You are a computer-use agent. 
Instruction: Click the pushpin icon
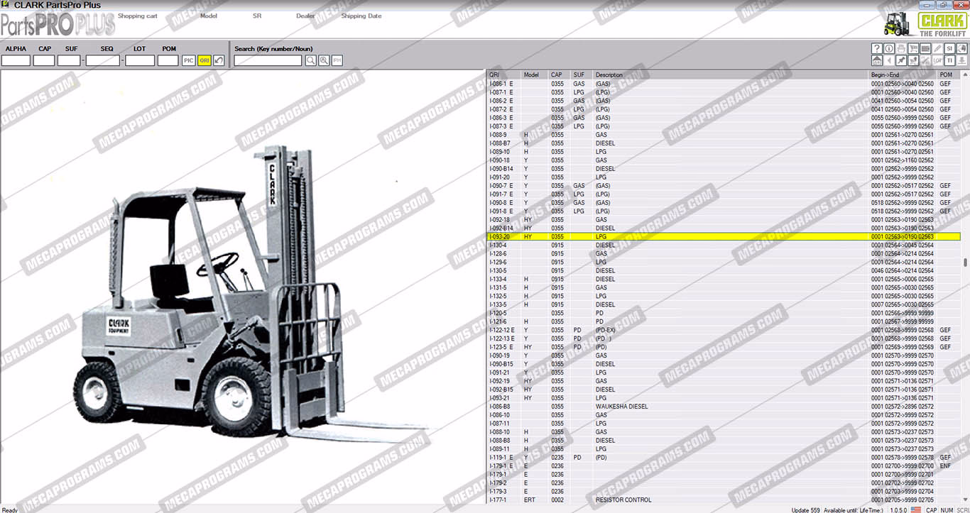pyautogui.click(x=901, y=60)
